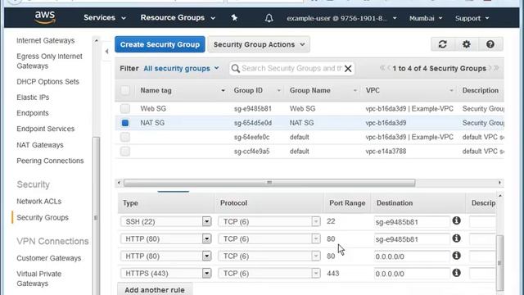Image resolution: width=524 pixels, height=295 pixels.
Task: Go to next page of security groups
Action: tap(490, 68)
